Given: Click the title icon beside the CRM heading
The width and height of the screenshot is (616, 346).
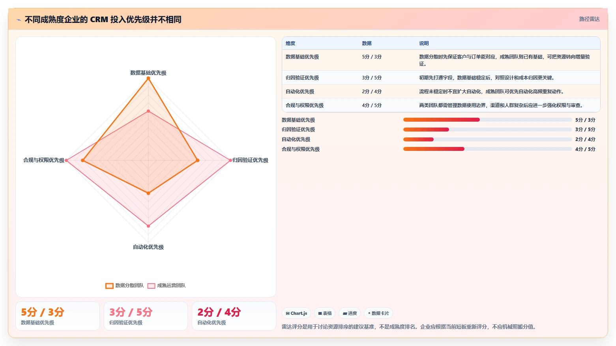Looking at the screenshot, I should 19,20.
